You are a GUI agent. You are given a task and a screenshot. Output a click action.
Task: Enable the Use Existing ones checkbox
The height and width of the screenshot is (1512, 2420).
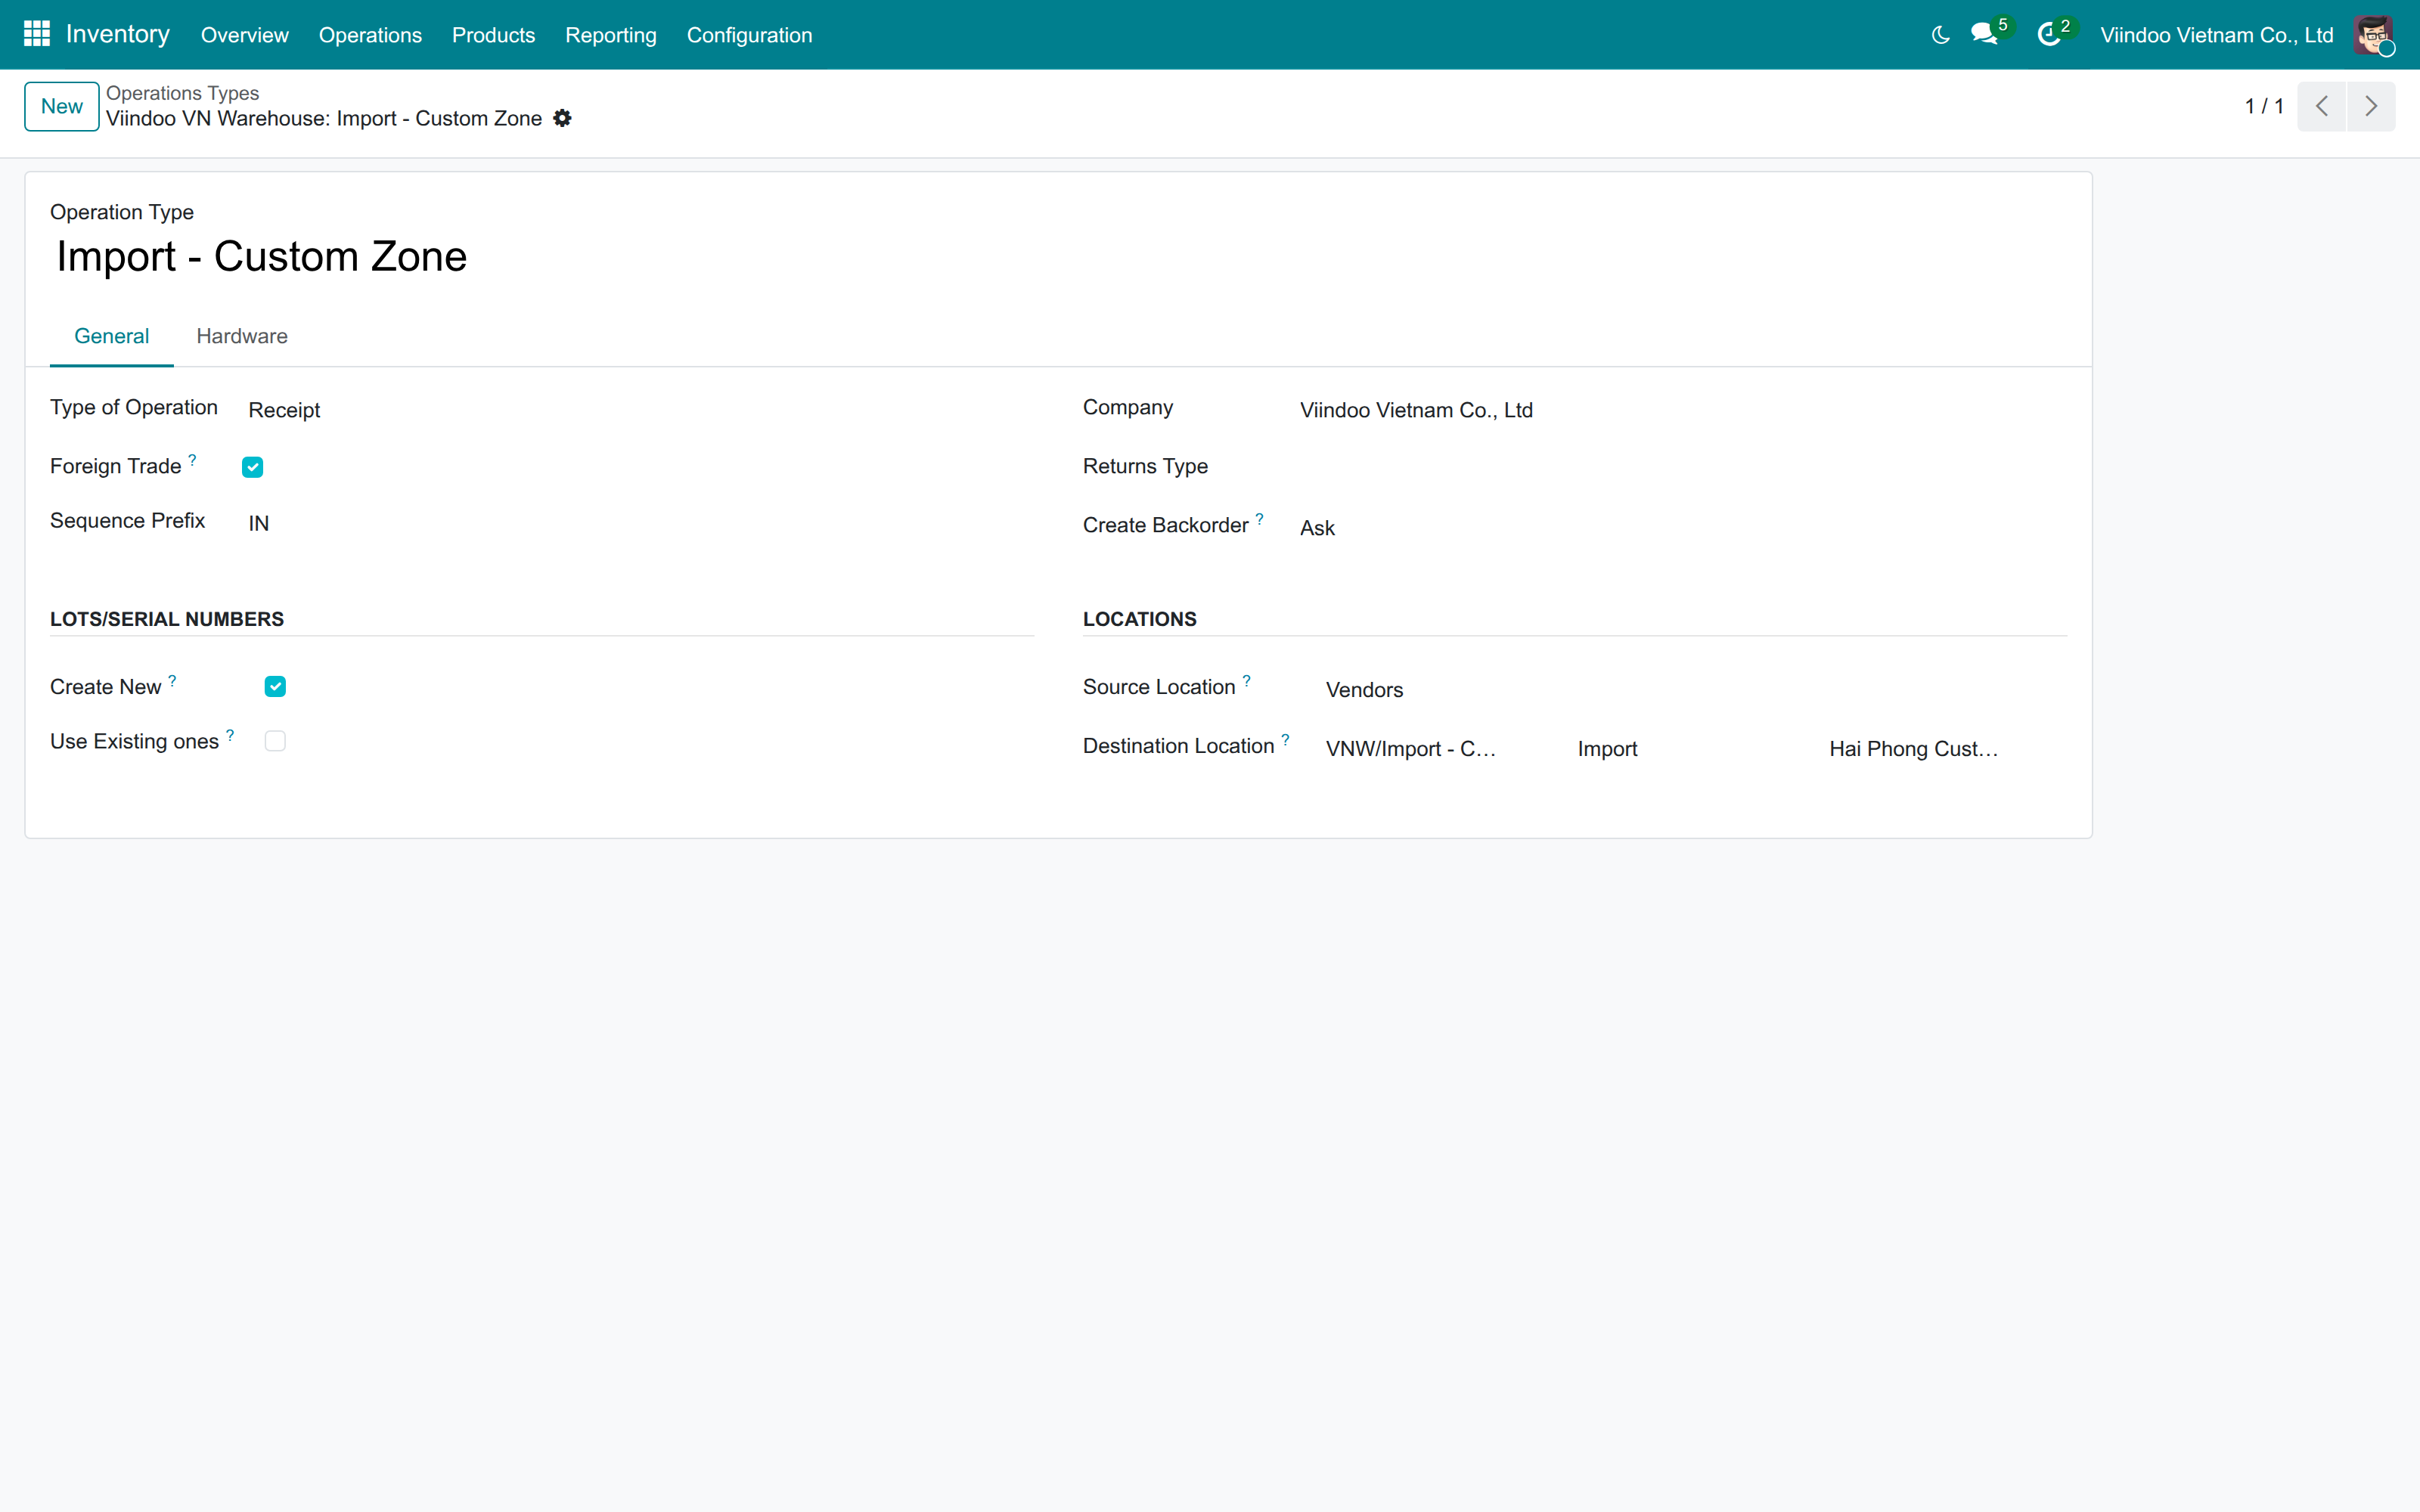[275, 741]
